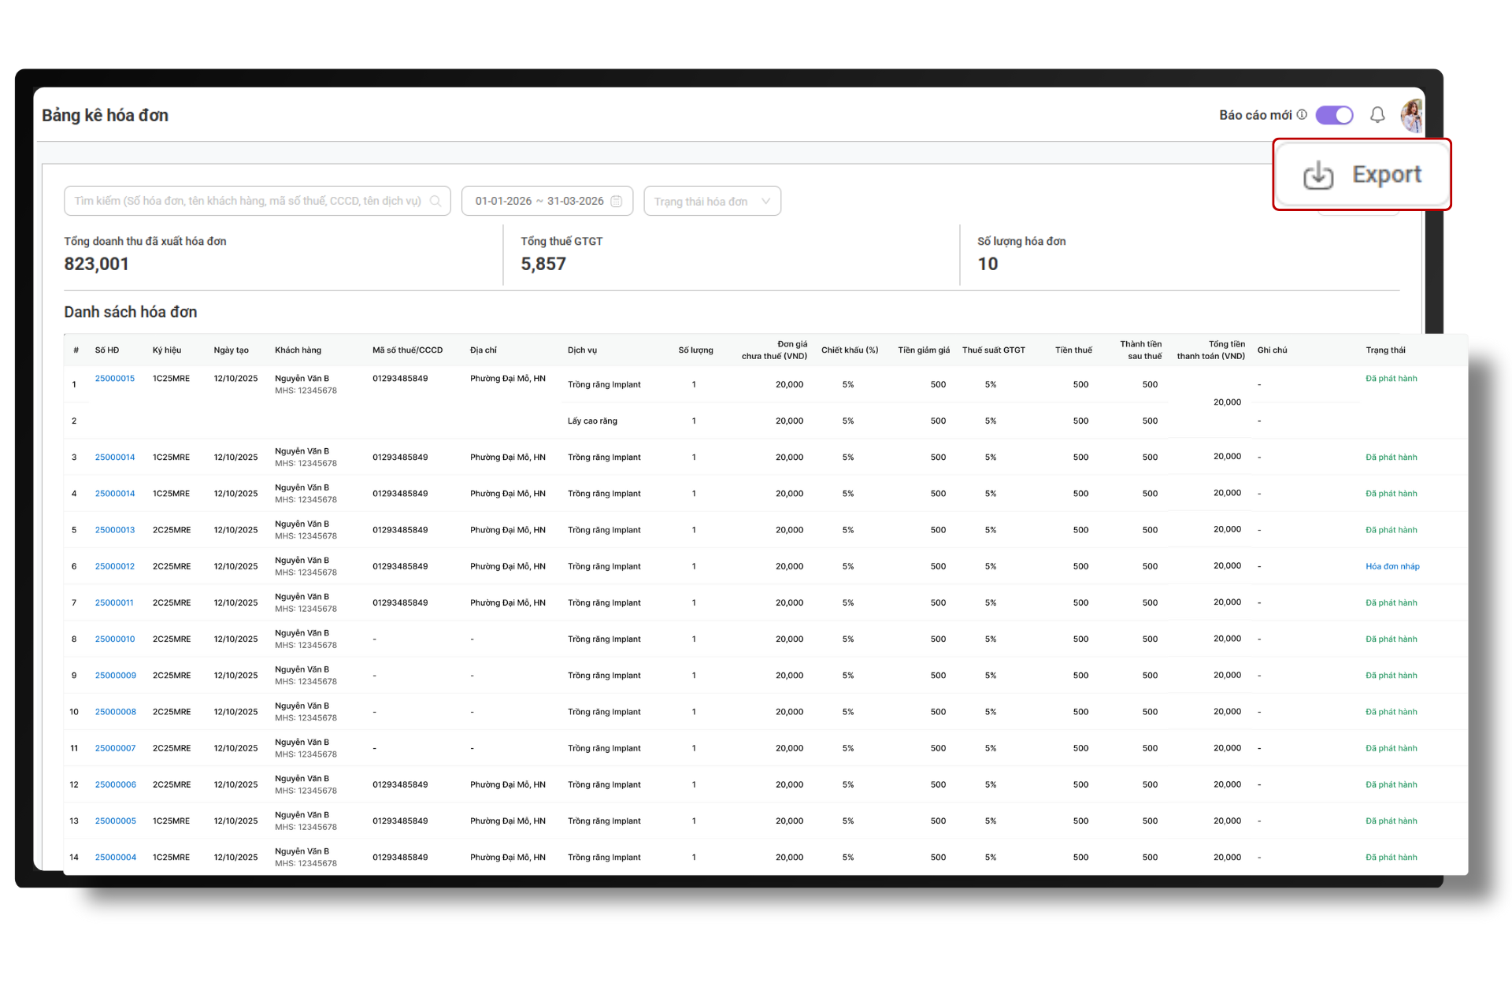The height and width of the screenshot is (1008, 1512).
Task: Open invoice link 25000004
Action: pos(116,858)
